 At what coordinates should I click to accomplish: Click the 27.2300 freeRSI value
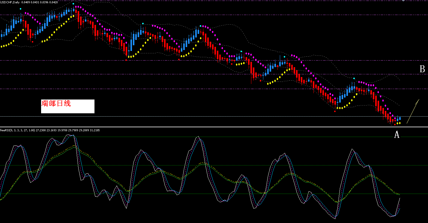pos(41,130)
